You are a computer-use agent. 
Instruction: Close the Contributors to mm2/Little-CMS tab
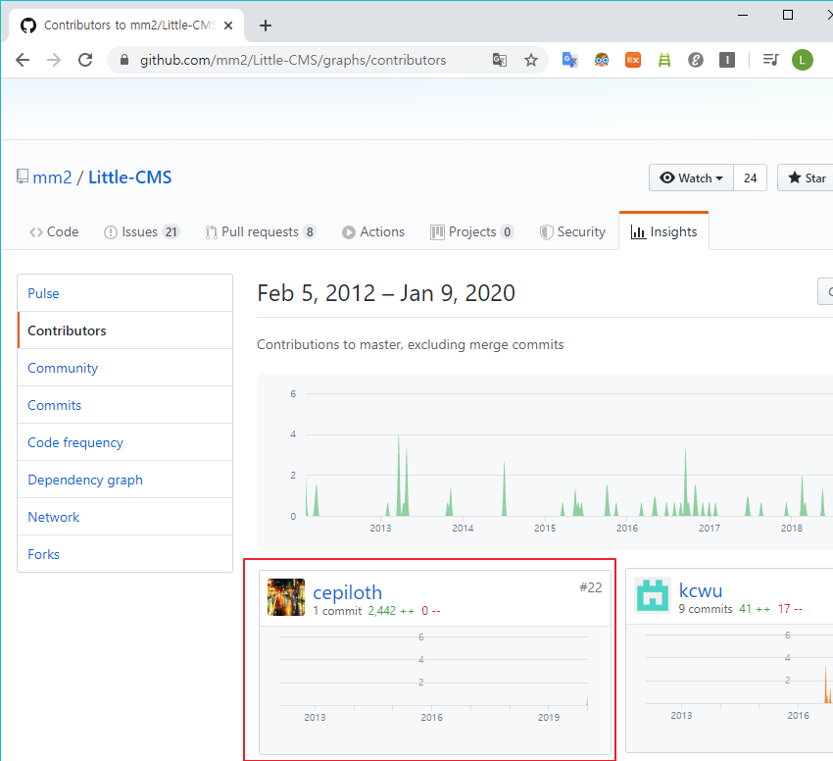[x=228, y=25]
